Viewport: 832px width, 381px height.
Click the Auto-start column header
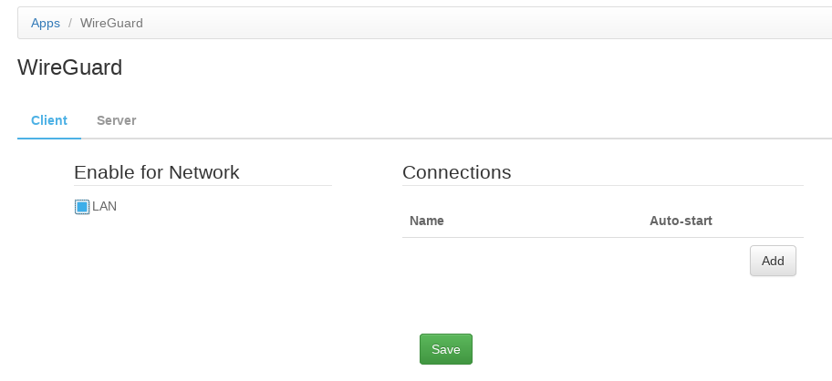pos(681,221)
